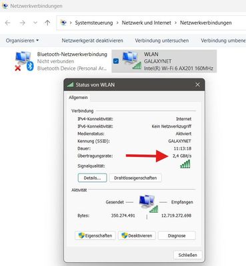Click the Deaktivieren button

(x=137, y=235)
